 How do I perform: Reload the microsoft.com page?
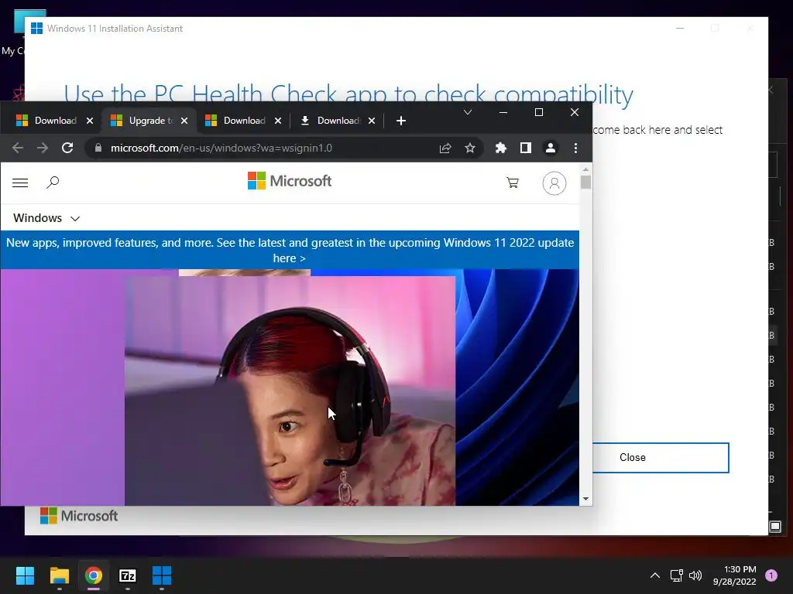tap(67, 148)
